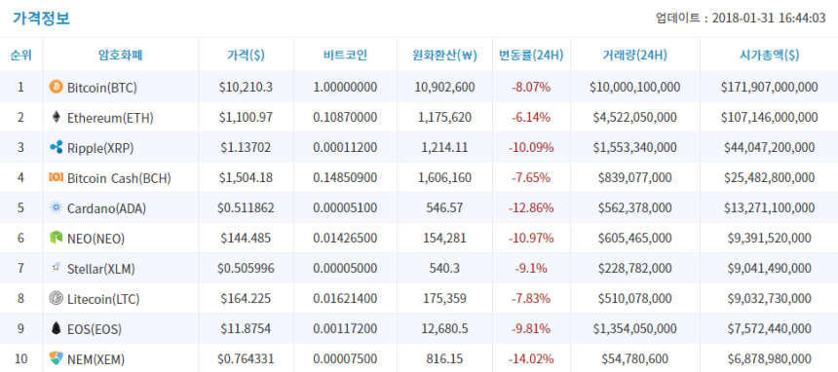
Task: Click Bitcoin Cash ratio 0.14850900
Action: (345, 177)
